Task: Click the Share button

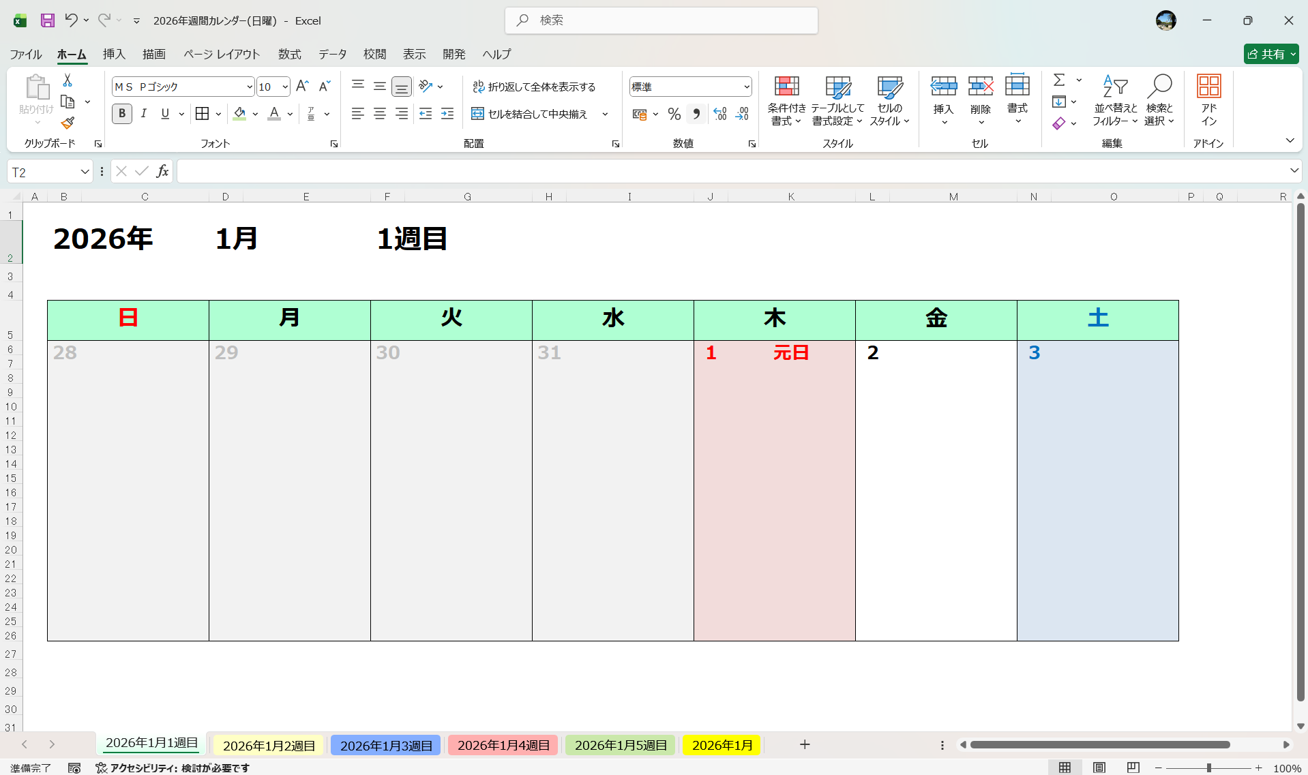Action: (x=1270, y=54)
